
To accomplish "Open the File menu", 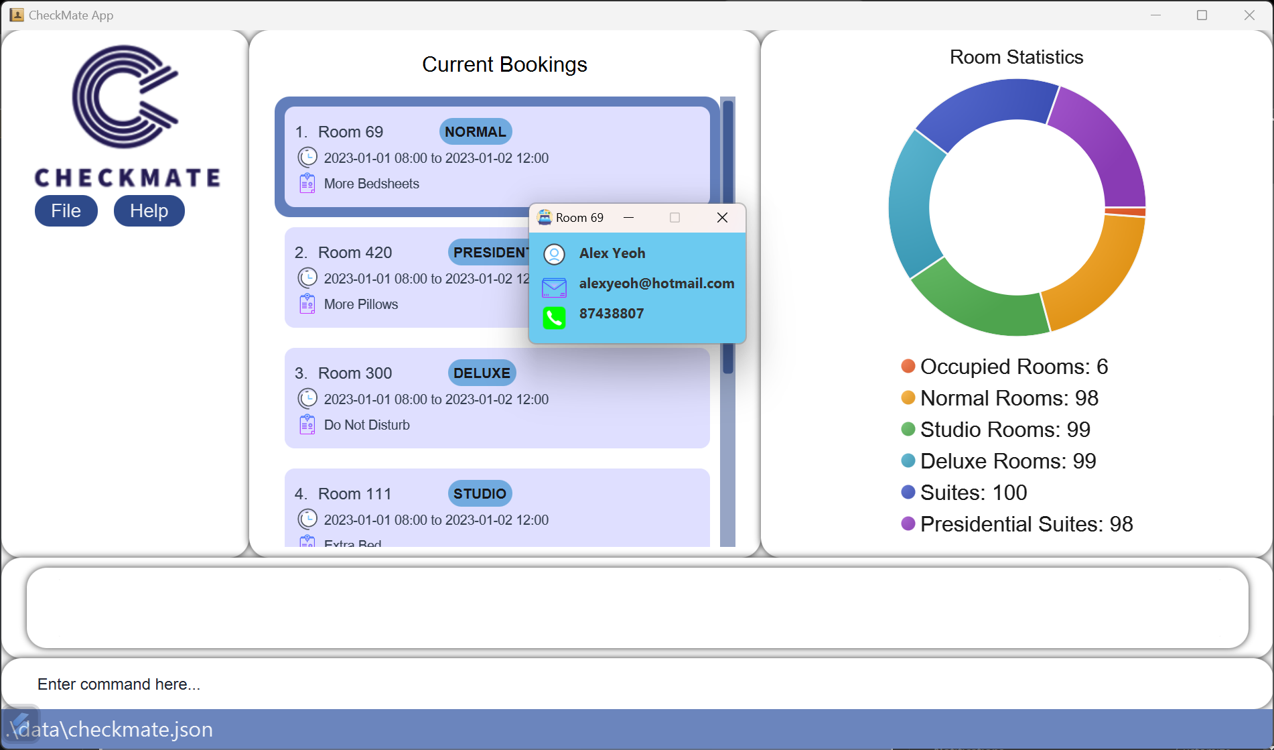I will point(66,211).
